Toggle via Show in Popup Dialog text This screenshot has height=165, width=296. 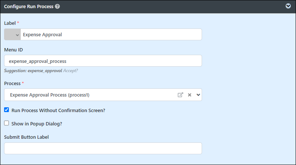pyautogui.click(x=37, y=124)
